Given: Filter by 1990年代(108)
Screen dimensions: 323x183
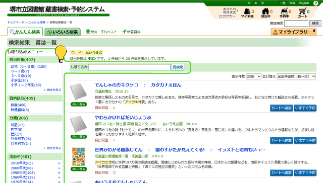Looking at the screenshot, I should click(23, 173).
